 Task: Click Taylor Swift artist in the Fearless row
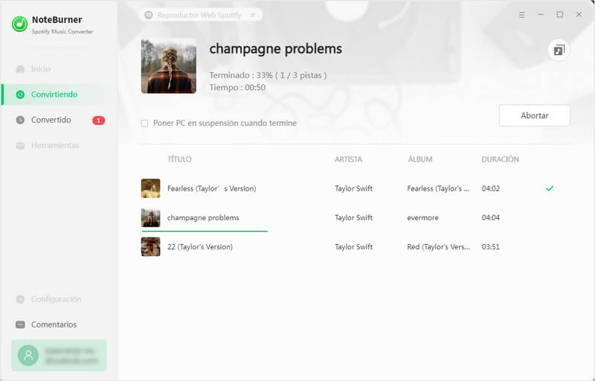click(x=354, y=188)
